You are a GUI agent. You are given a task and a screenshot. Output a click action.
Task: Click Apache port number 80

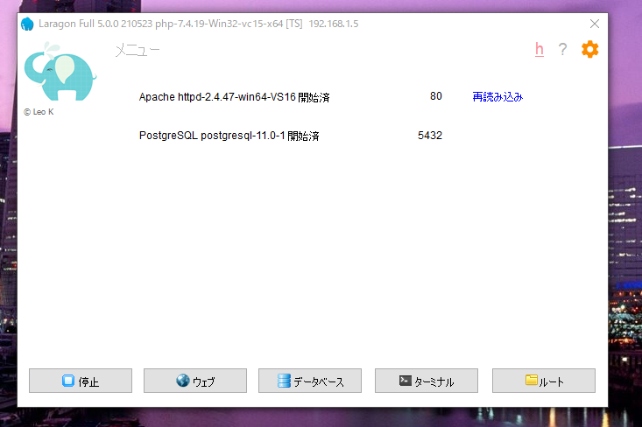coord(436,96)
